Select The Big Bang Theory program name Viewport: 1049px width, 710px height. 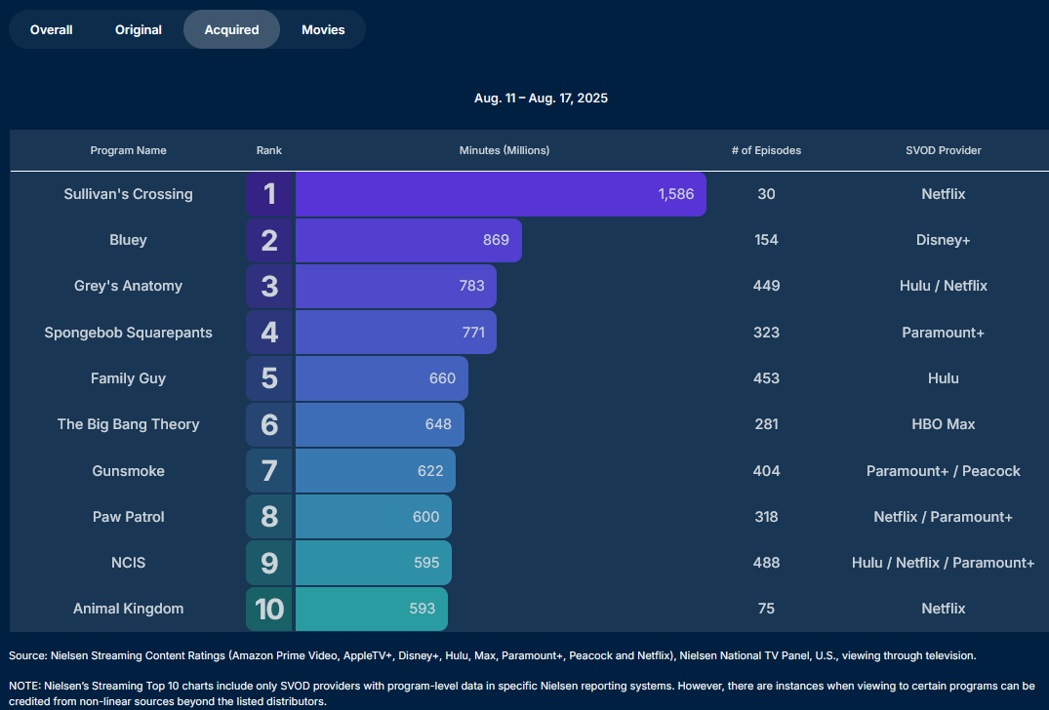pos(129,424)
